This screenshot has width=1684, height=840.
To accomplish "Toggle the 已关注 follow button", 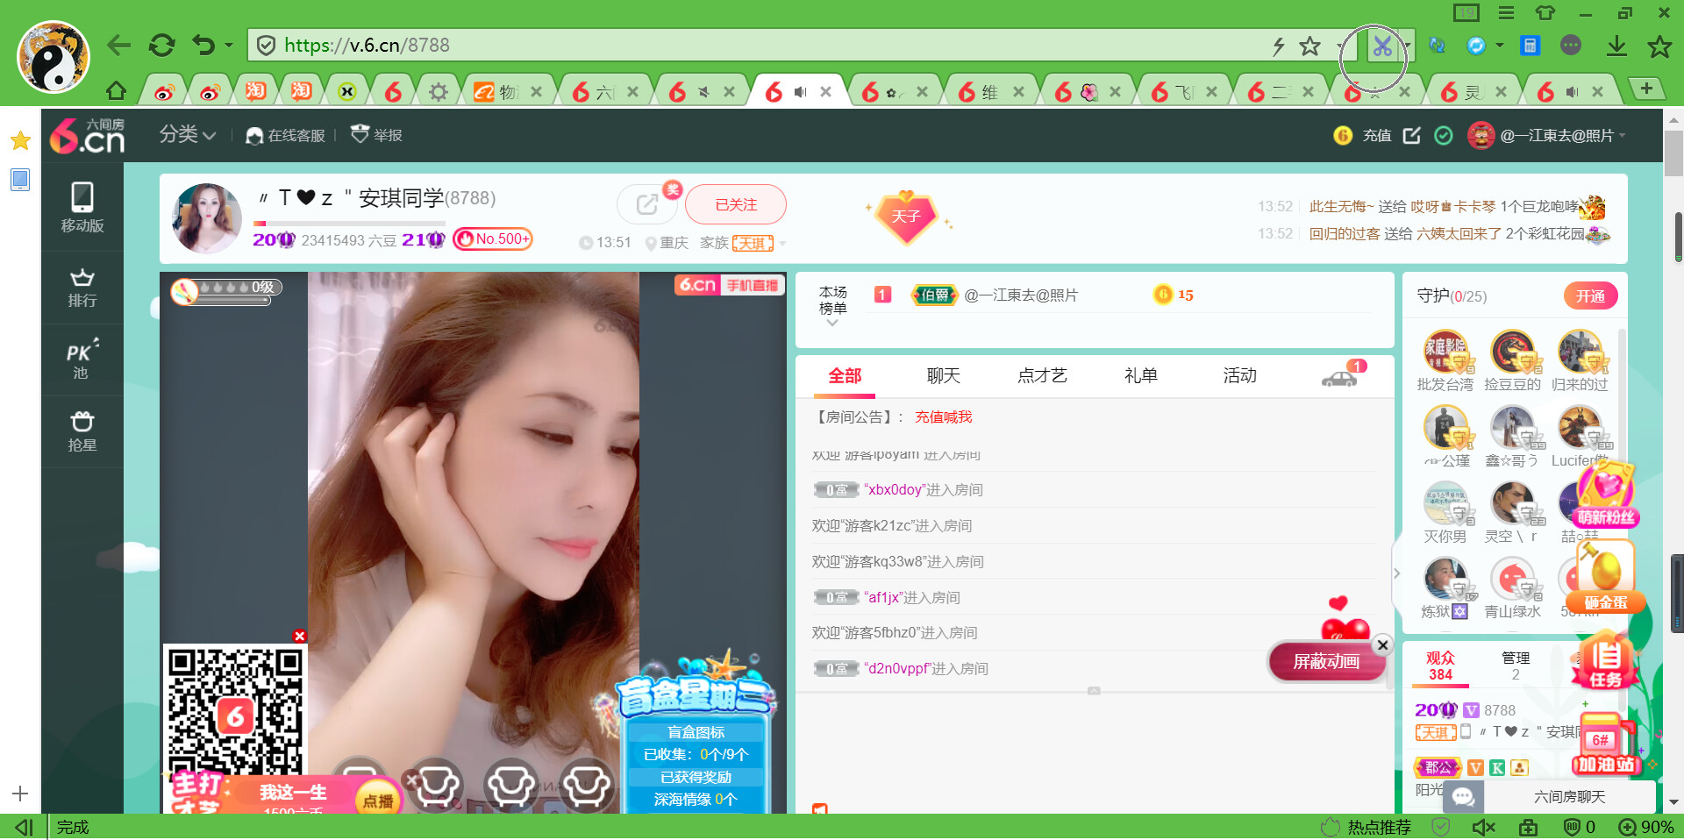I will click(736, 204).
